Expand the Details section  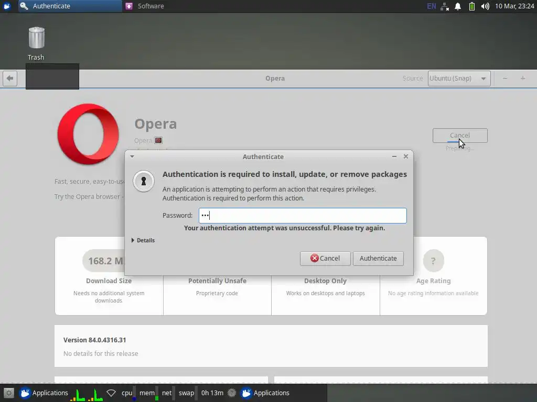click(143, 240)
